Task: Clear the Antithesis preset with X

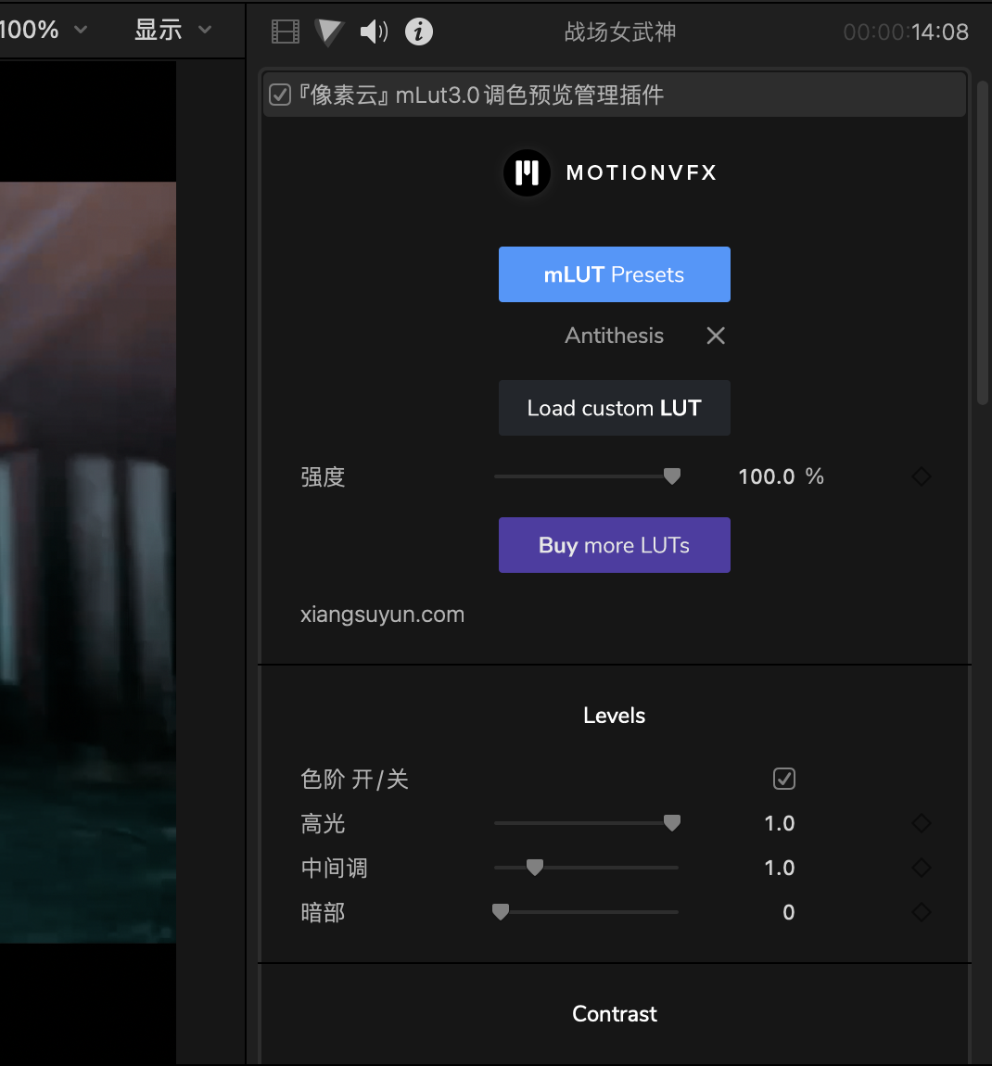Action: [x=716, y=336]
